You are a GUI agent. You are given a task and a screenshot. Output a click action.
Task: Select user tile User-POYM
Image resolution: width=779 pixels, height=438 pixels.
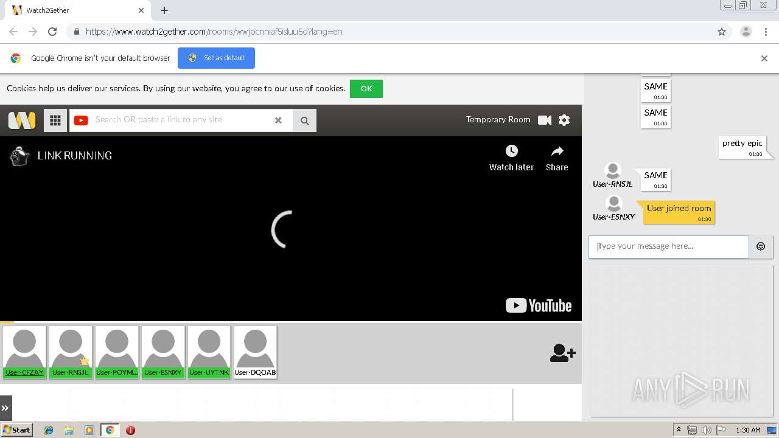tap(117, 352)
